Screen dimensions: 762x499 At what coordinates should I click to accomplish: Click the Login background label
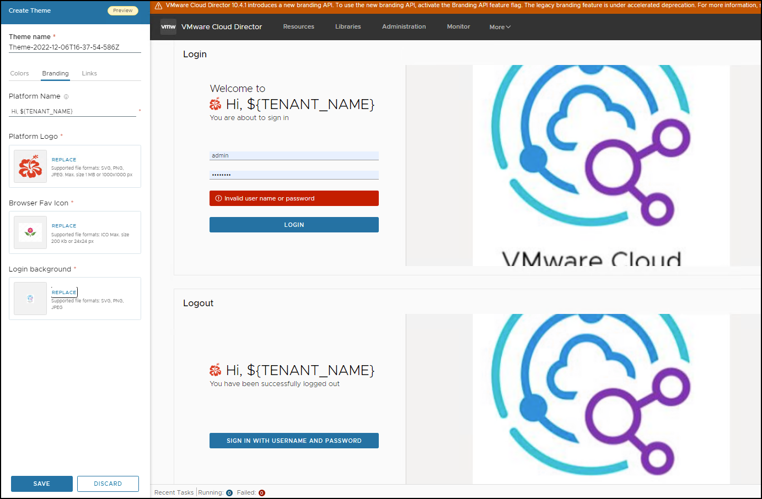pos(40,269)
